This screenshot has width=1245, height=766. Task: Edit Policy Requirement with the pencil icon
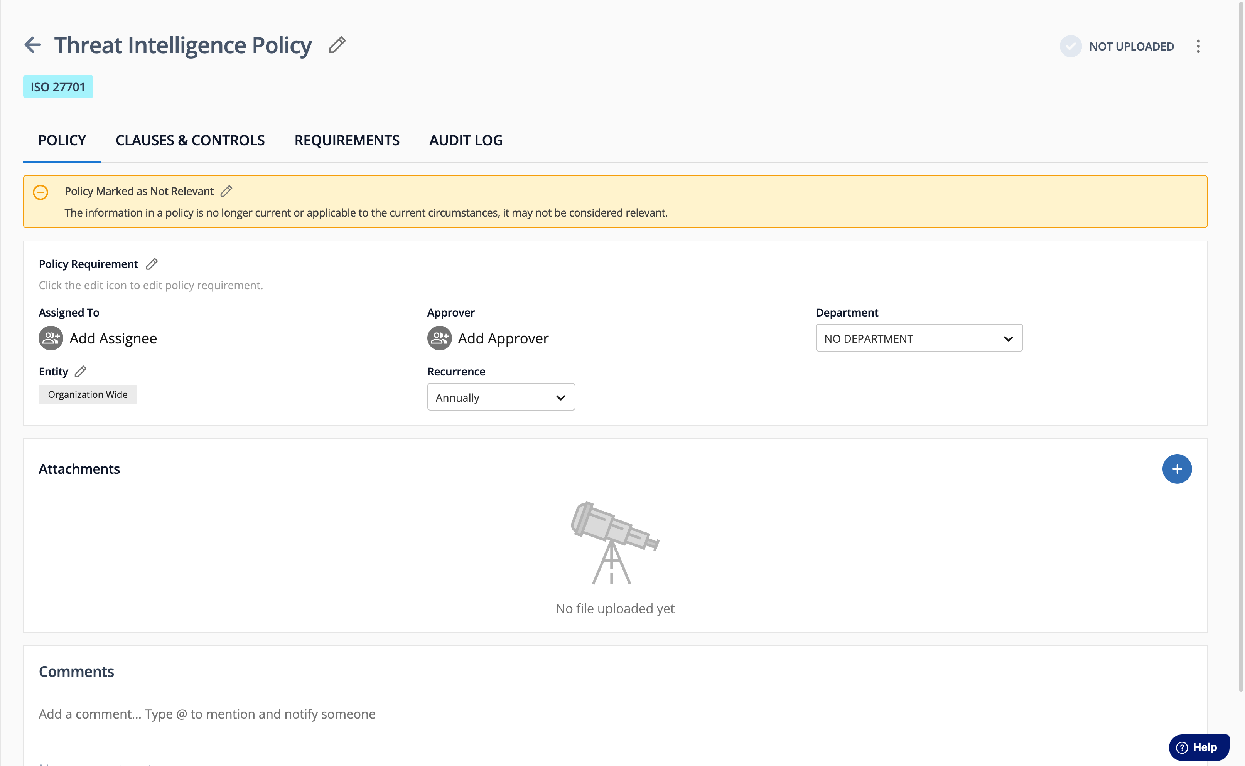tap(152, 264)
